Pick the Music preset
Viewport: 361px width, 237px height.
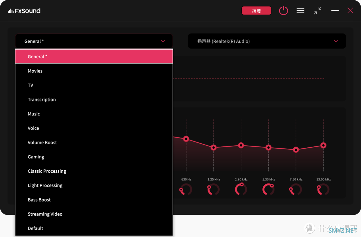tap(94, 114)
